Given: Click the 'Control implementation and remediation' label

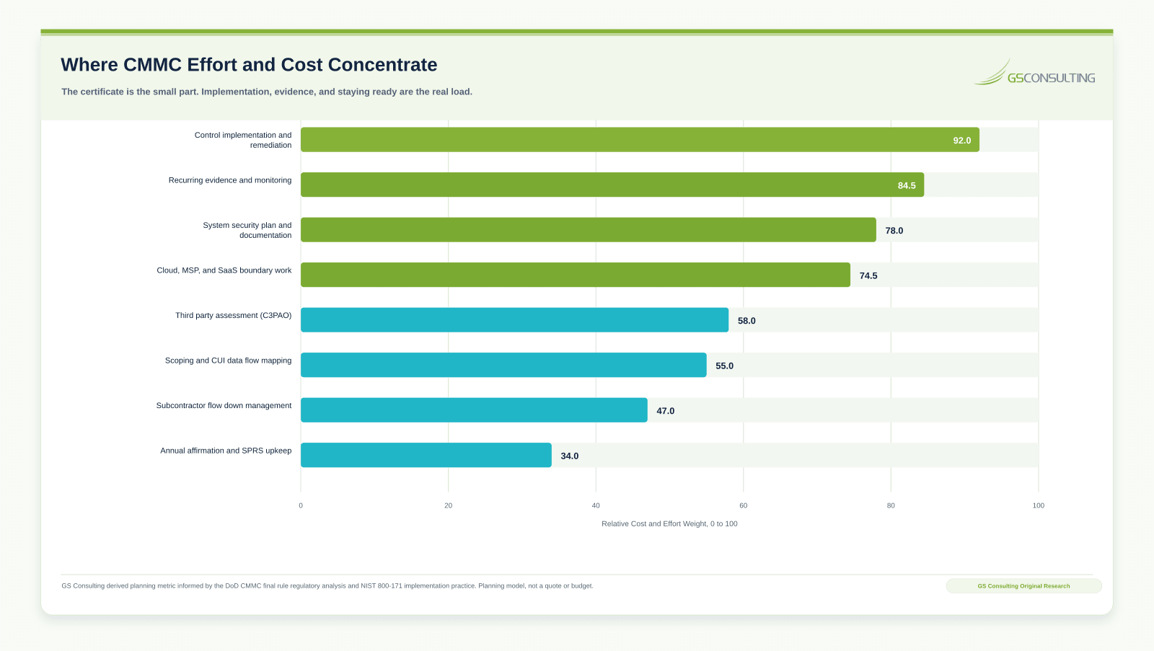Looking at the screenshot, I should coord(243,140).
